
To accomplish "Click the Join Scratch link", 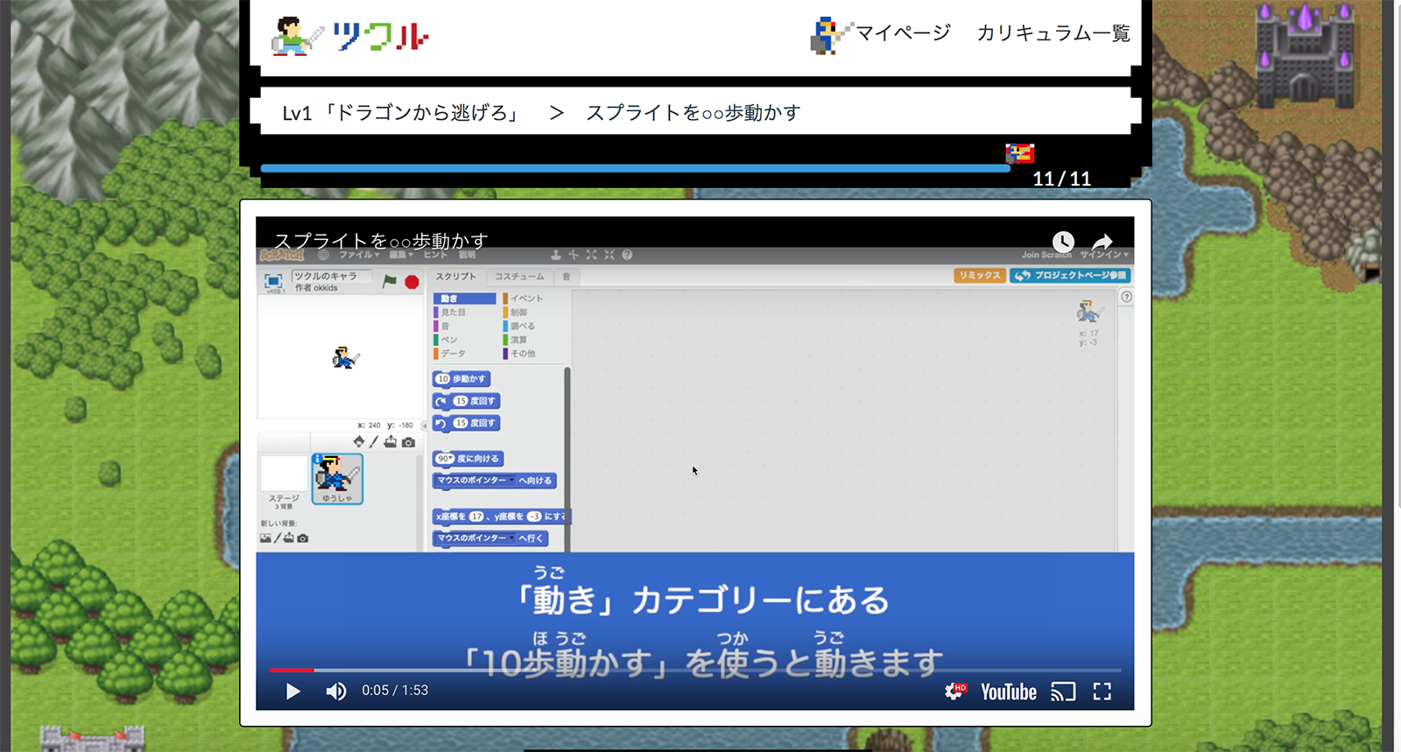I will point(1046,255).
